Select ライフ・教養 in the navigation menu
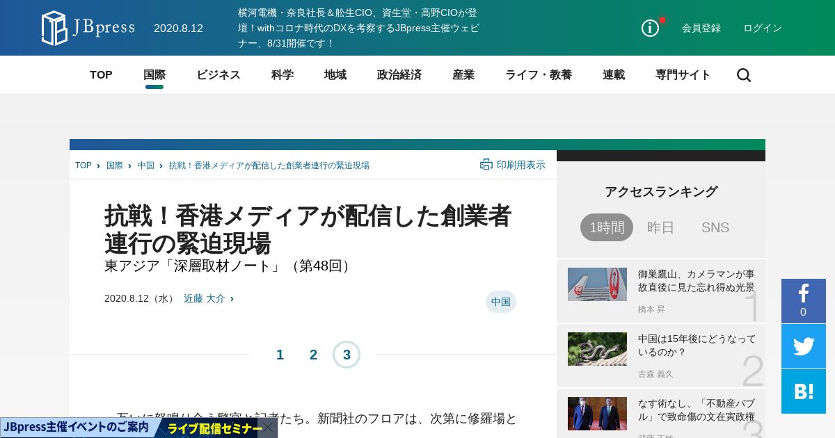The width and height of the screenshot is (835, 438). pyautogui.click(x=539, y=75)
